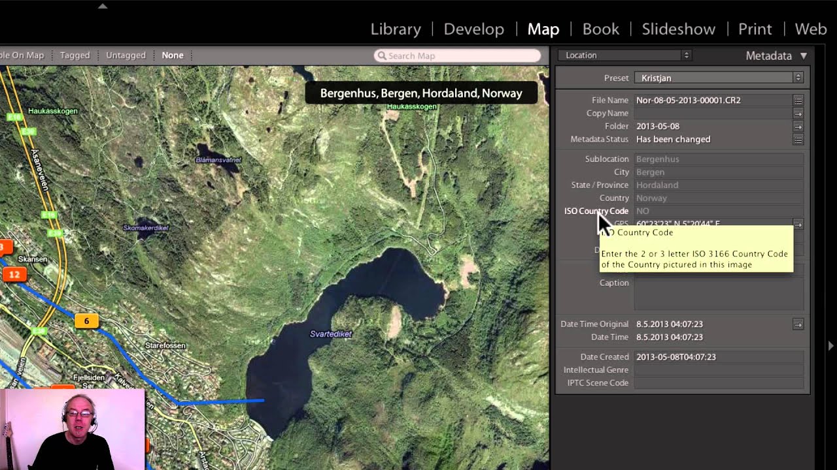Enable the Visible On Map filter

pyautogui.click(x=22, y=55)
